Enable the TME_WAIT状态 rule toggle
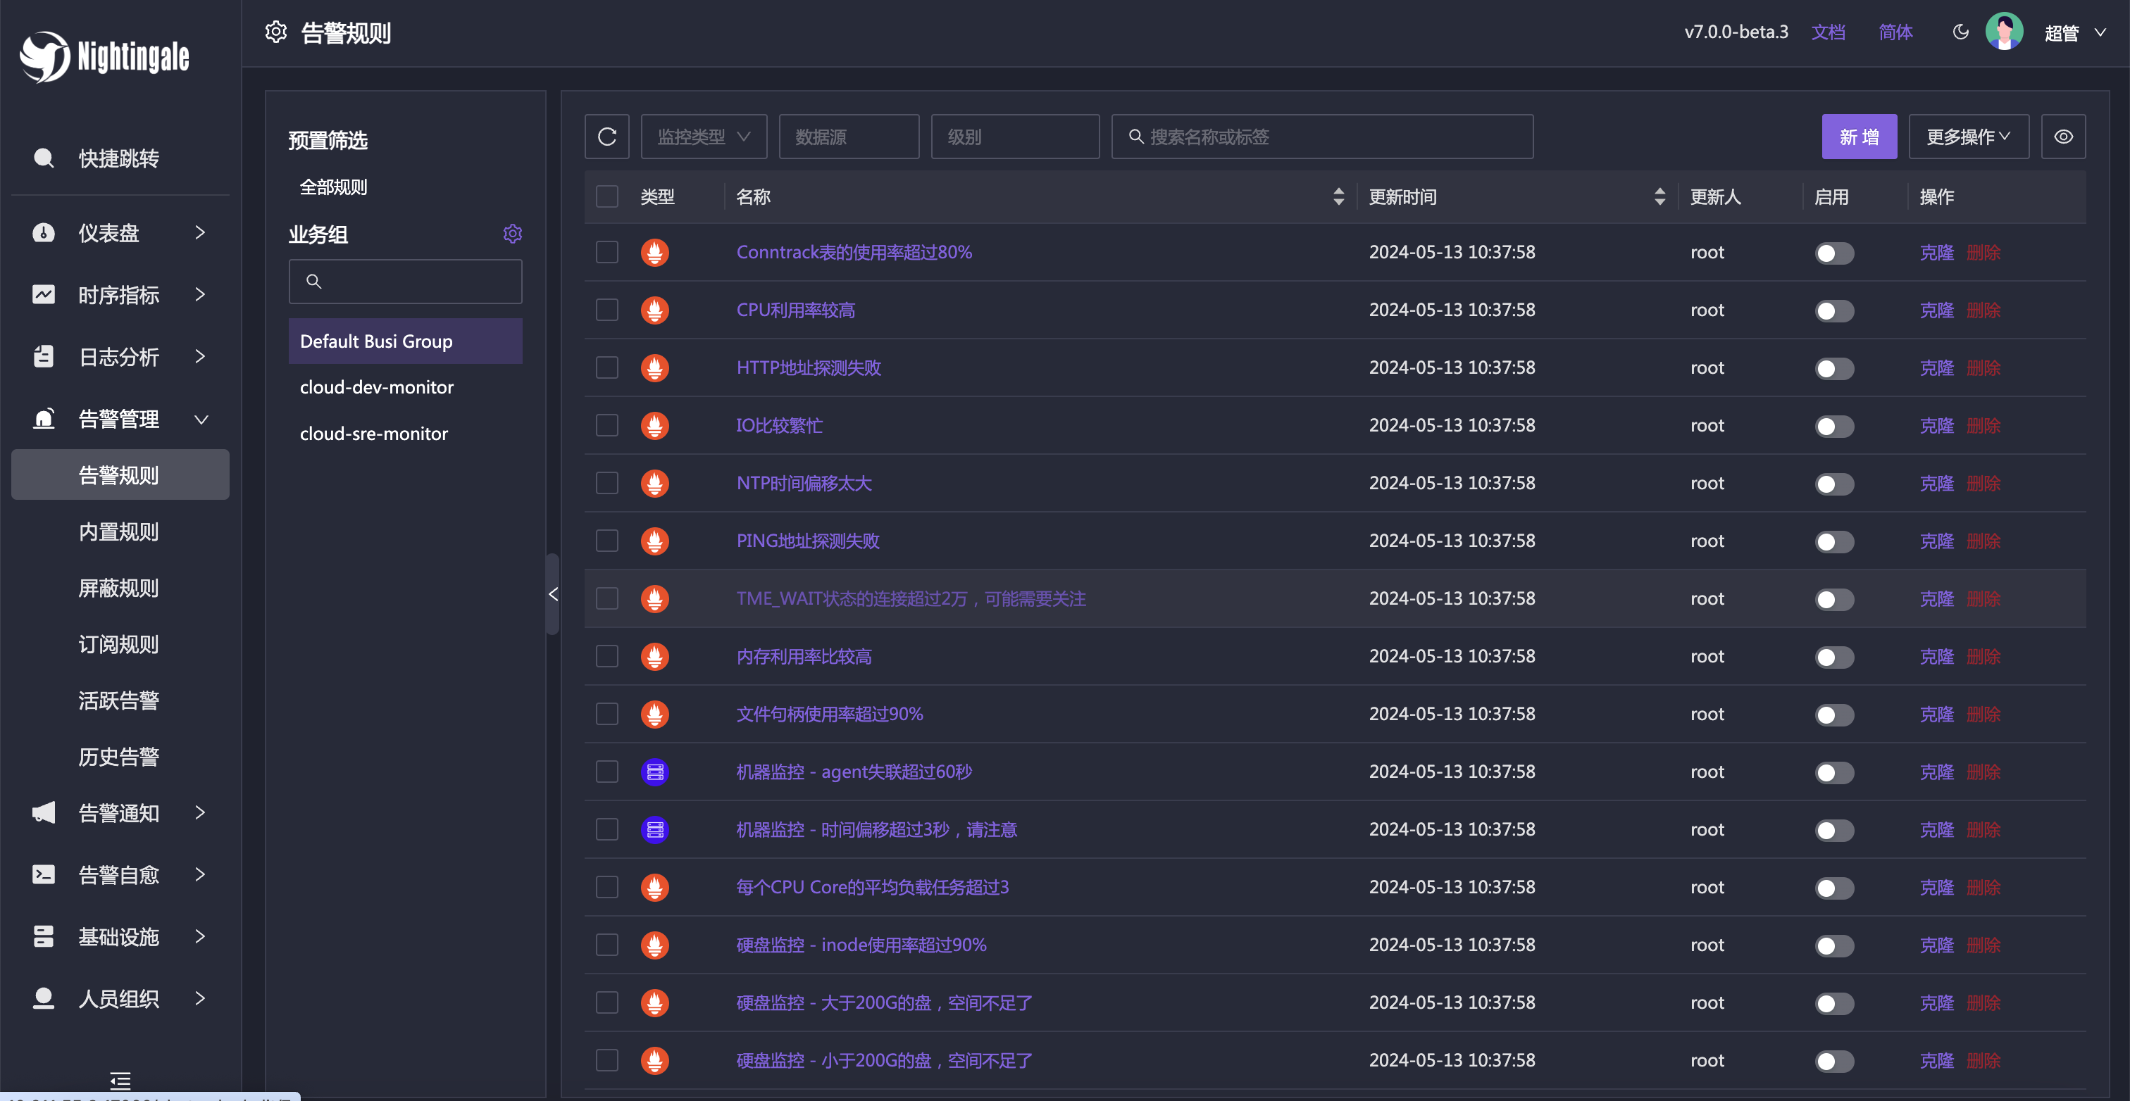 [1834, 599]
